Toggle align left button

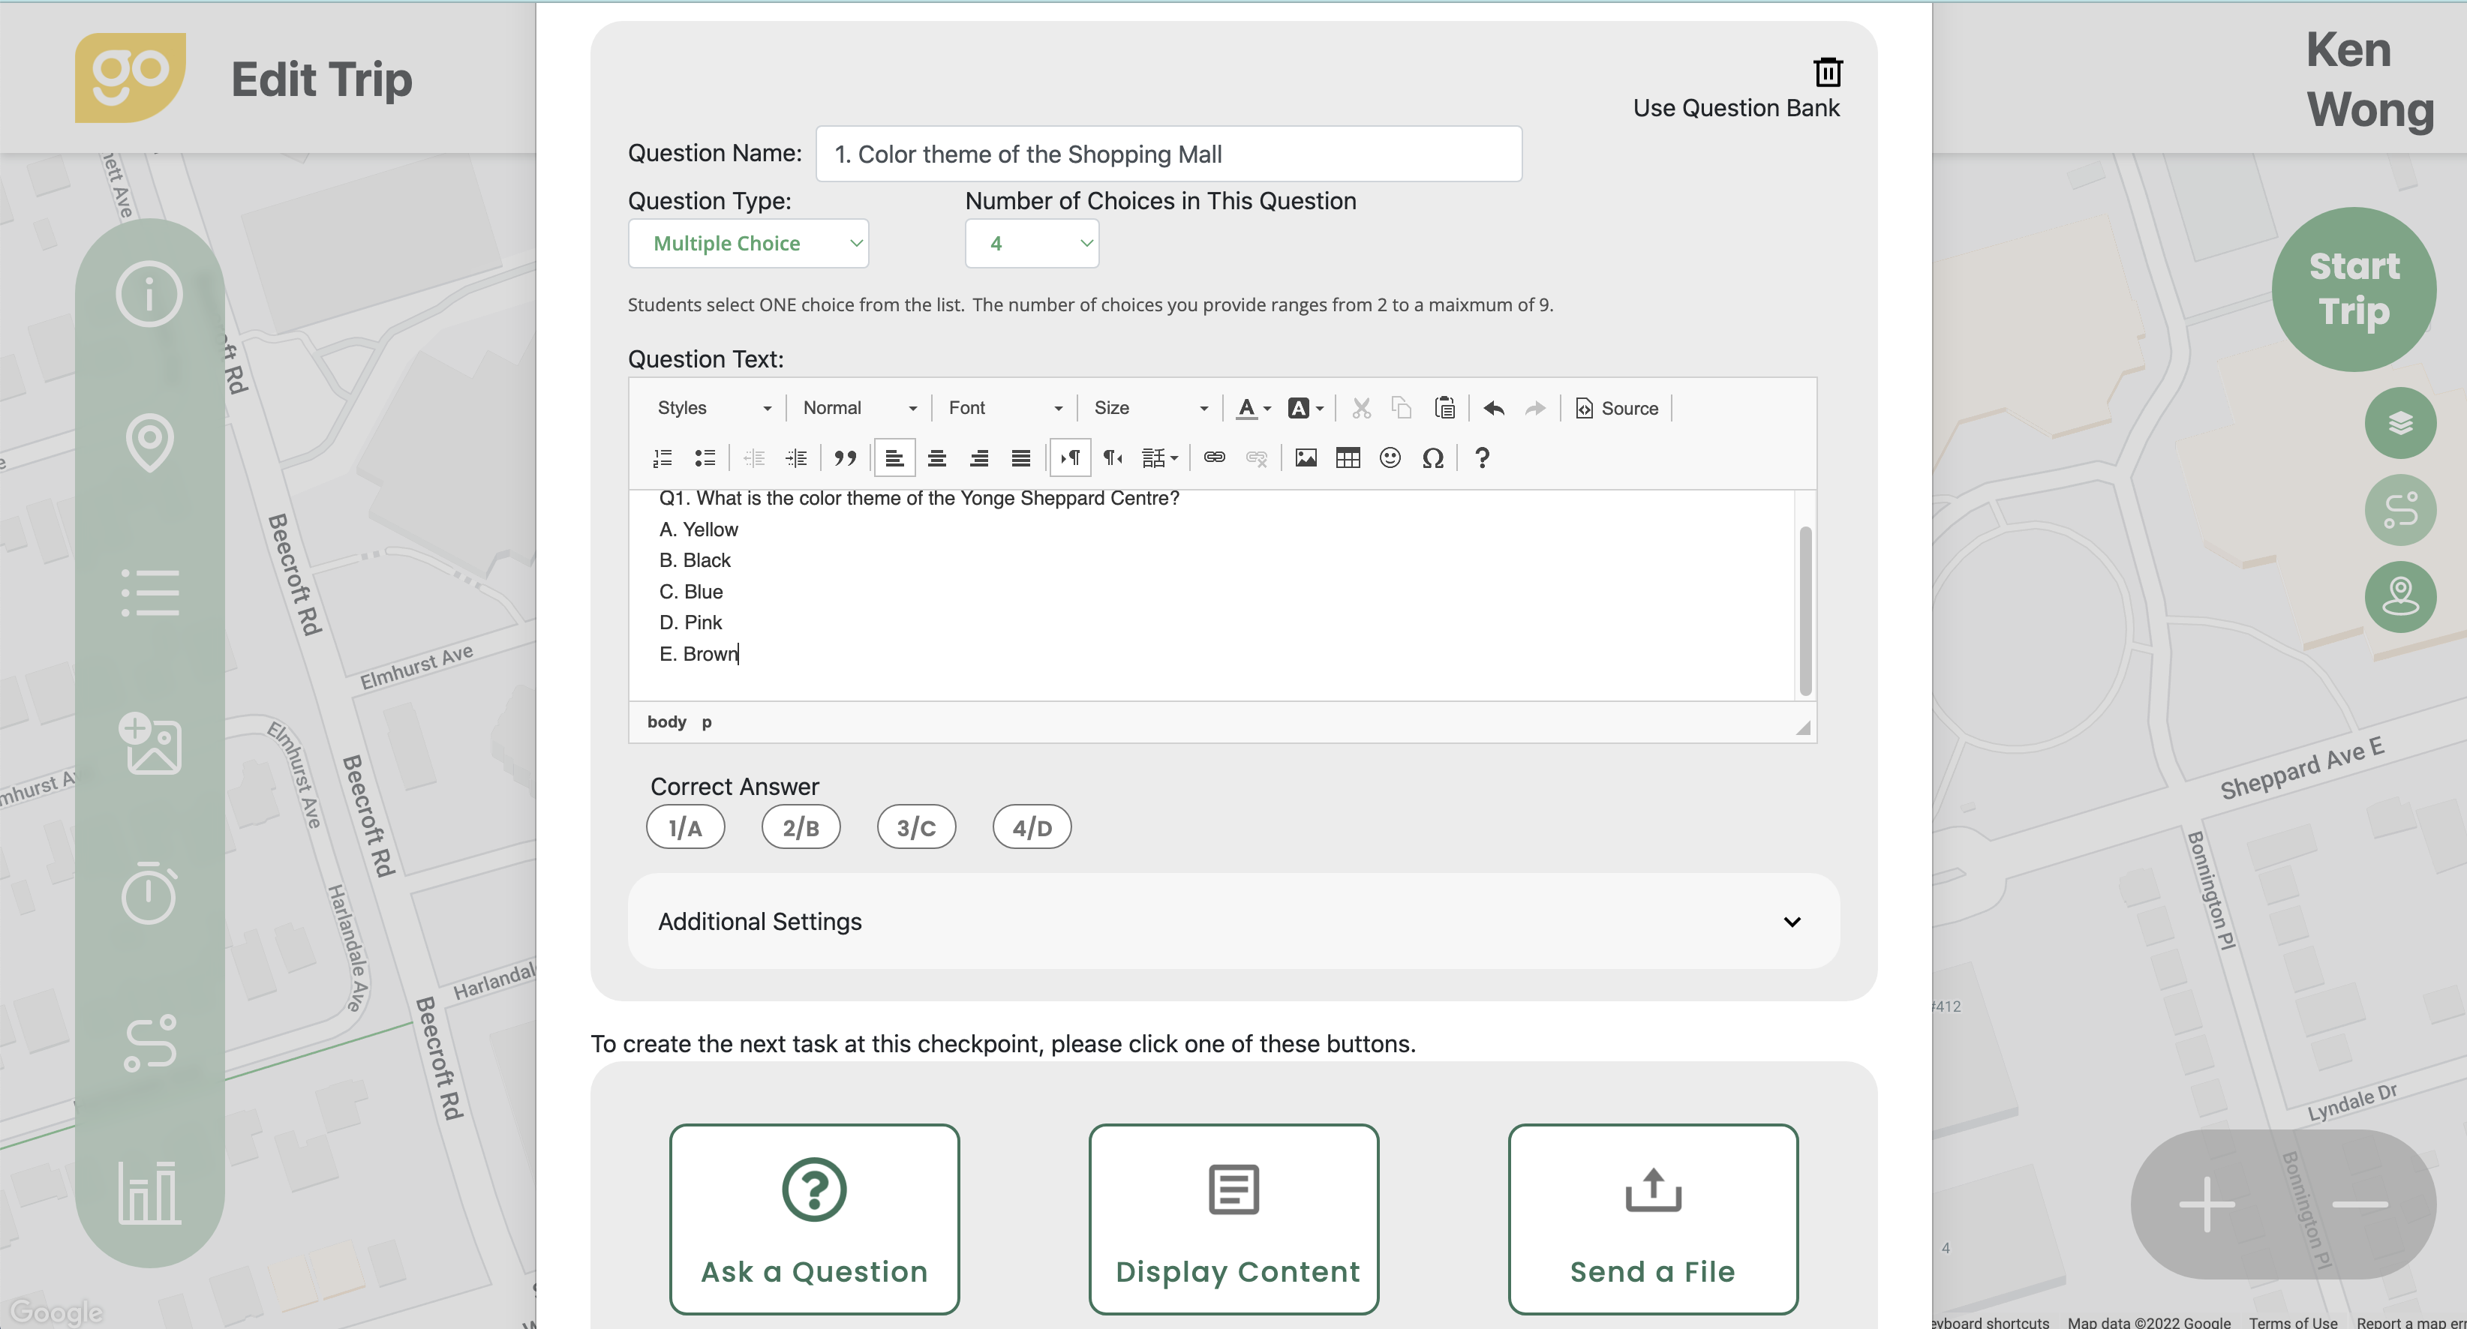point(894,457)
